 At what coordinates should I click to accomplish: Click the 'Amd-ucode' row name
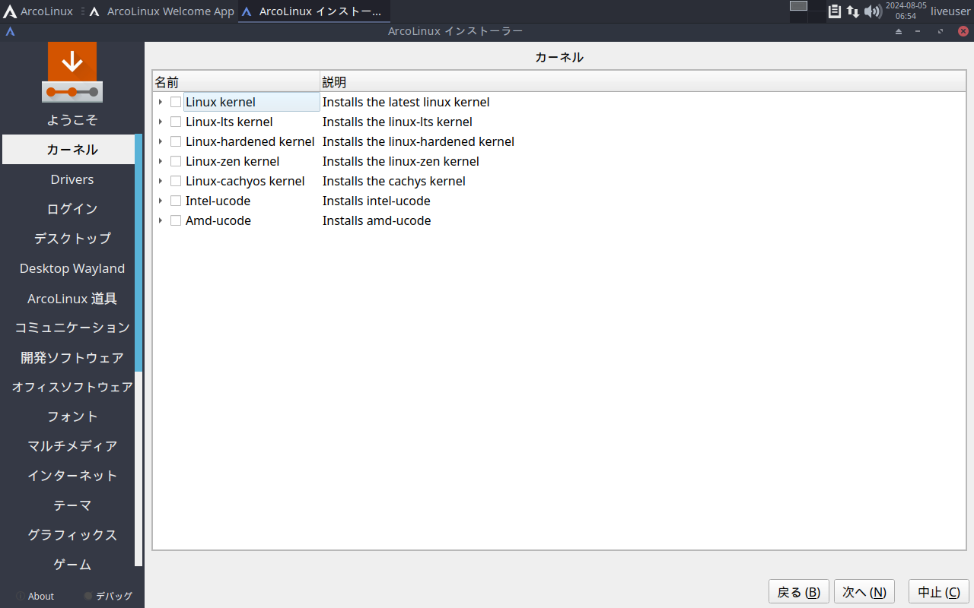(x=218, y=220)
